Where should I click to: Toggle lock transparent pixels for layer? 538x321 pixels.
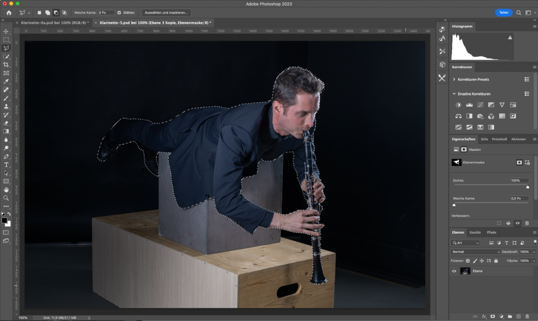[x=468, y=261]
